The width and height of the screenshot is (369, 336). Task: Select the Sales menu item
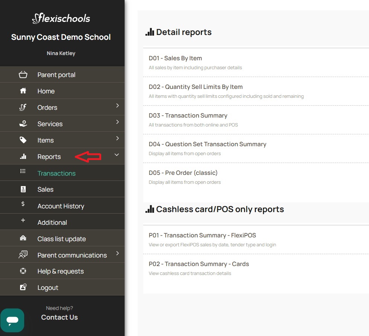[45, 189]
